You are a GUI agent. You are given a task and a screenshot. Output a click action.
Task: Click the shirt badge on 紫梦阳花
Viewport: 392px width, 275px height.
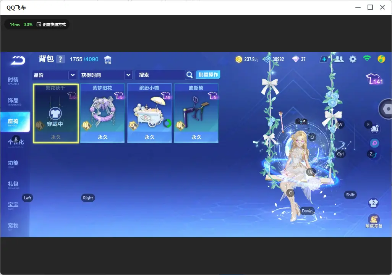click(x=119, y=95)
